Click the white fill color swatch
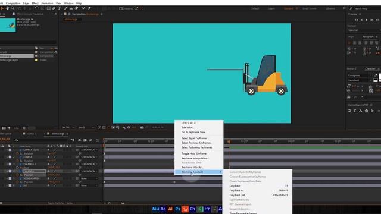This screenshot has width=381, height=214. [380, 77]
